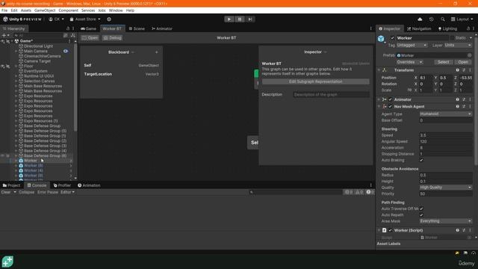Click the behavior graph Debug button
This screenshot has height=269, width=478.
pyautogui.click(x=113, y=38)
